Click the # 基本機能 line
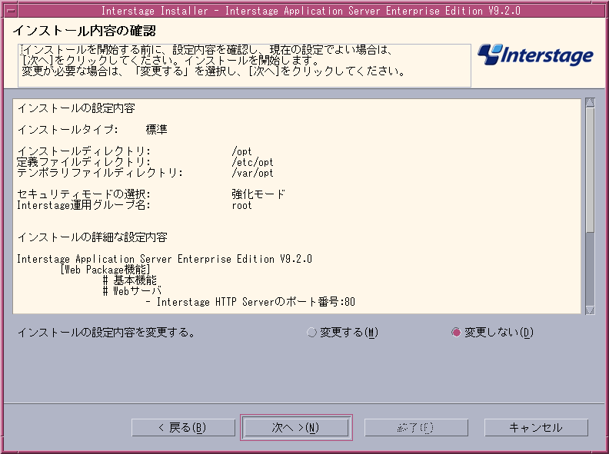 point(130,280)
